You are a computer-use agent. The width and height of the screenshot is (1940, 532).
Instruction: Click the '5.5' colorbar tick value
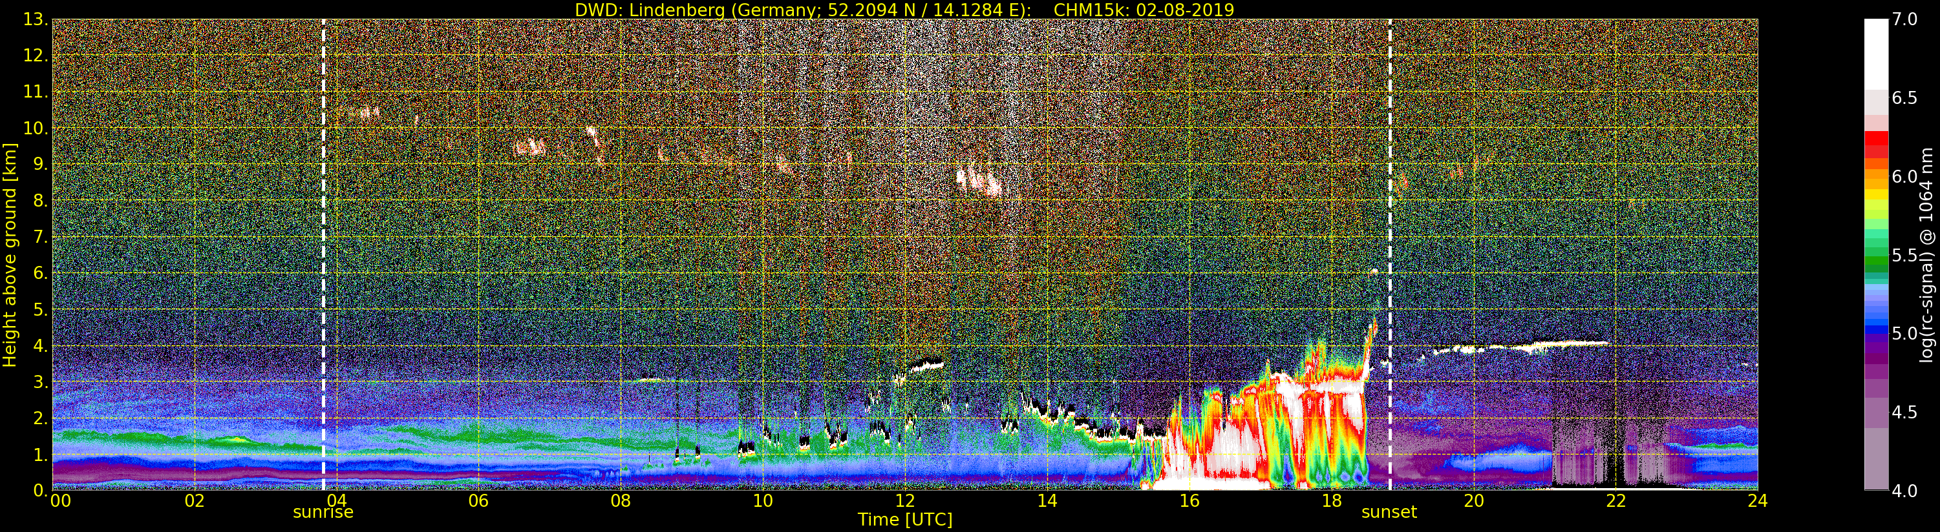1904,255
